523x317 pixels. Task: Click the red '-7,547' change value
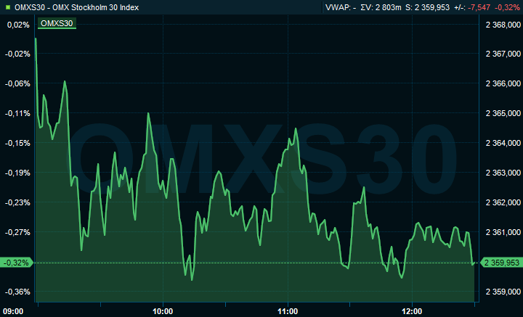pos(479,7)
